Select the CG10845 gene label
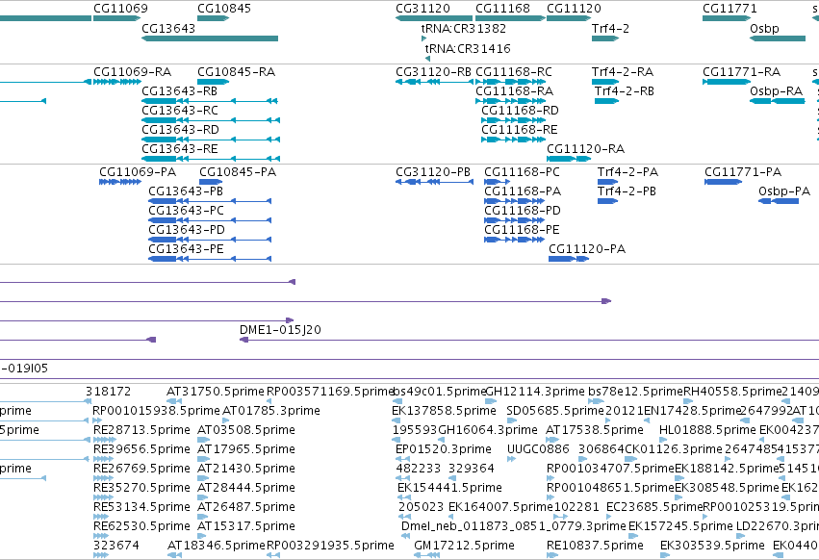 click(x=224, y=9)
